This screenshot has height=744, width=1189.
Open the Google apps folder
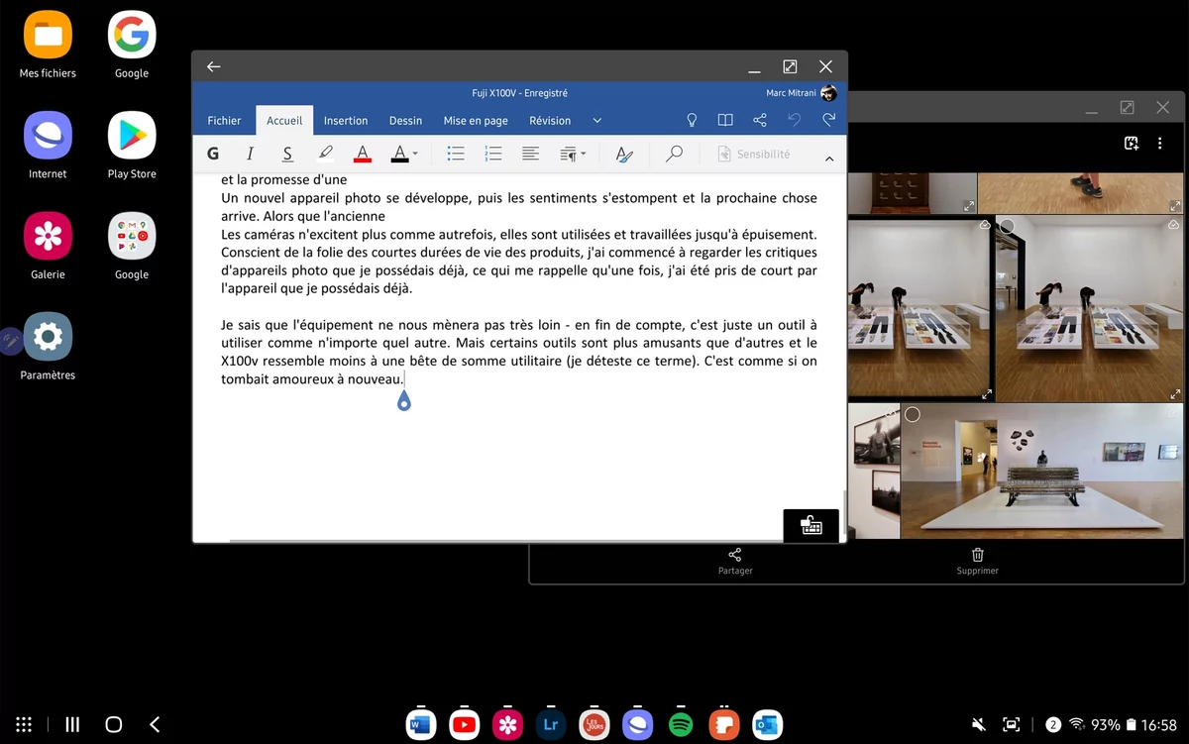(x=132, y=247)
